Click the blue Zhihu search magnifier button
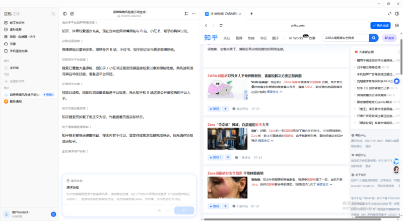The width and height of the screenshot is (403, 221). tap(373, 38)
